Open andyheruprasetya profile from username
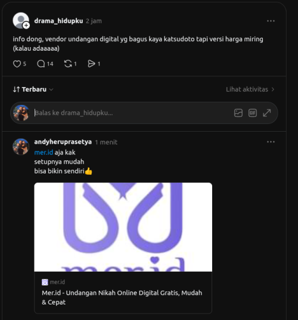 [63, 142]
